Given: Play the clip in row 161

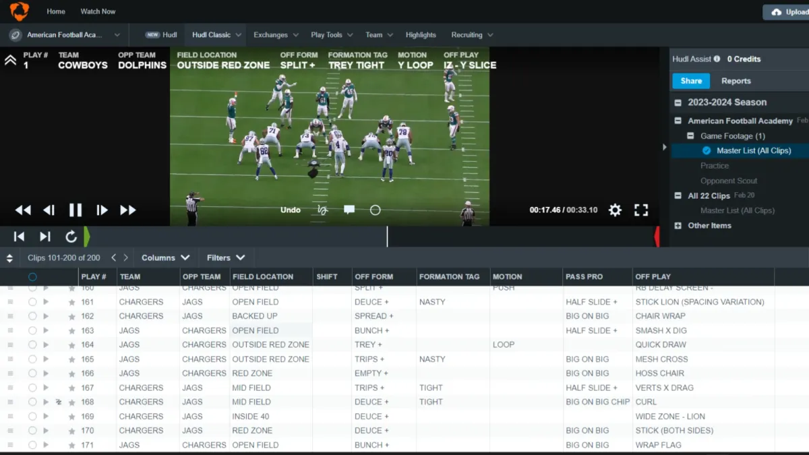Looking at the screenshot, I should [x=46, y=302].
